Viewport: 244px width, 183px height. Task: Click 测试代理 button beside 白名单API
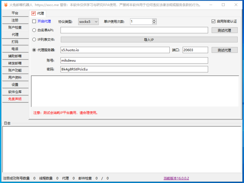tap(224, 30)
